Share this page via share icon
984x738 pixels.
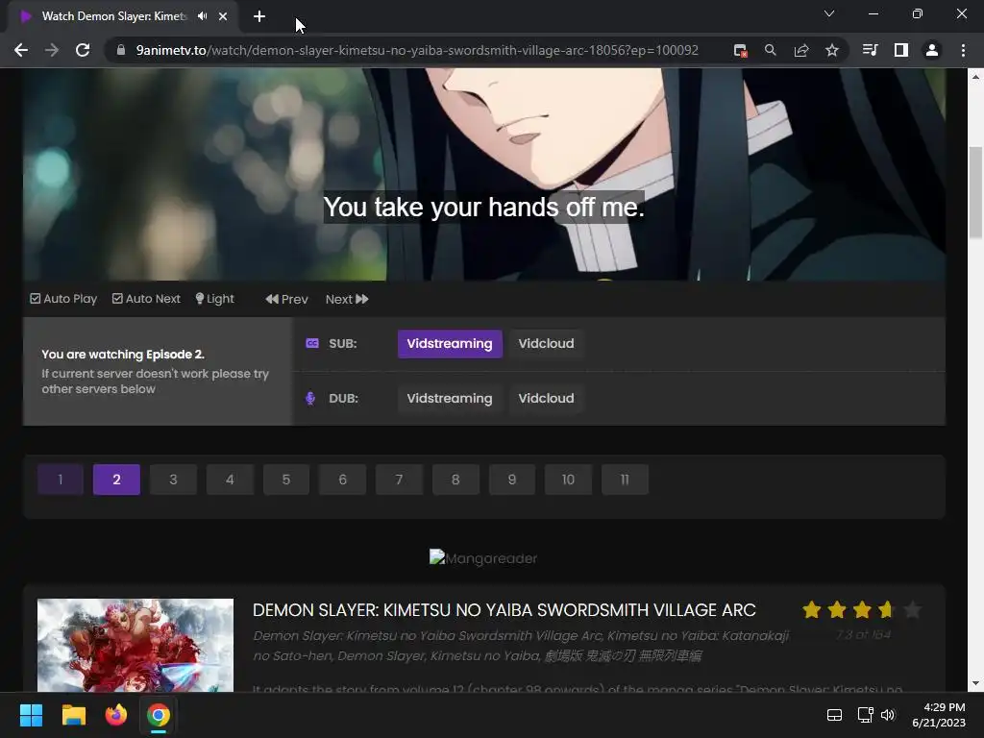coord(801,50)
